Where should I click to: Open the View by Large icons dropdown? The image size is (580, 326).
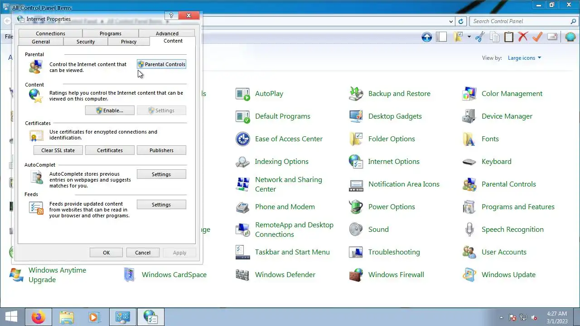click(x=524, y=58)
